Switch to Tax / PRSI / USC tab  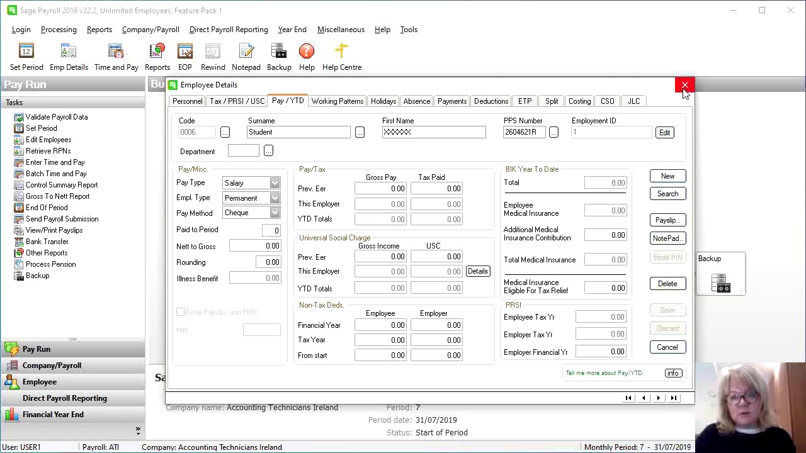click(x=237, y=101)
